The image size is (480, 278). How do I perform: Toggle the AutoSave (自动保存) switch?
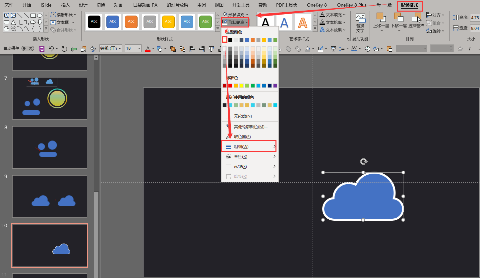(28, 49)
